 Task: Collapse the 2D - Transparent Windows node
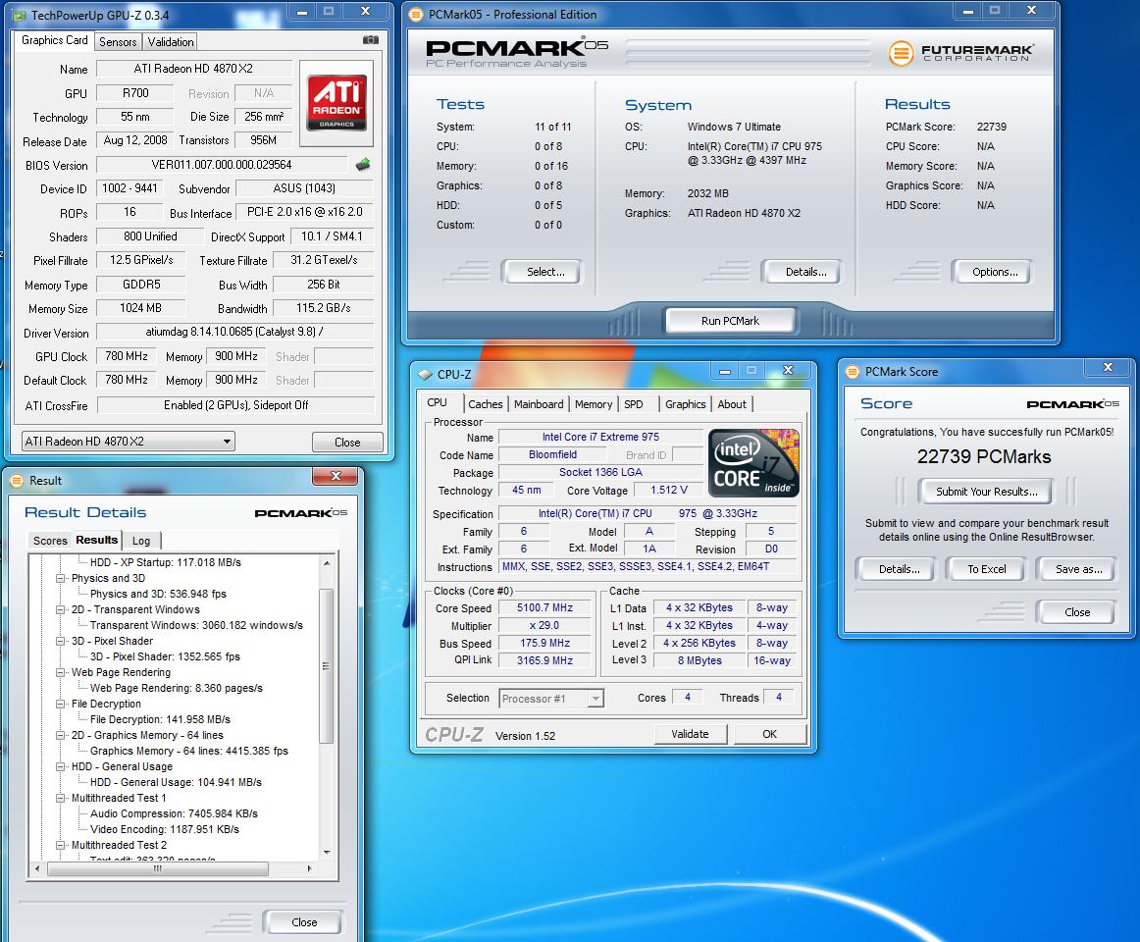pos(61,609)
